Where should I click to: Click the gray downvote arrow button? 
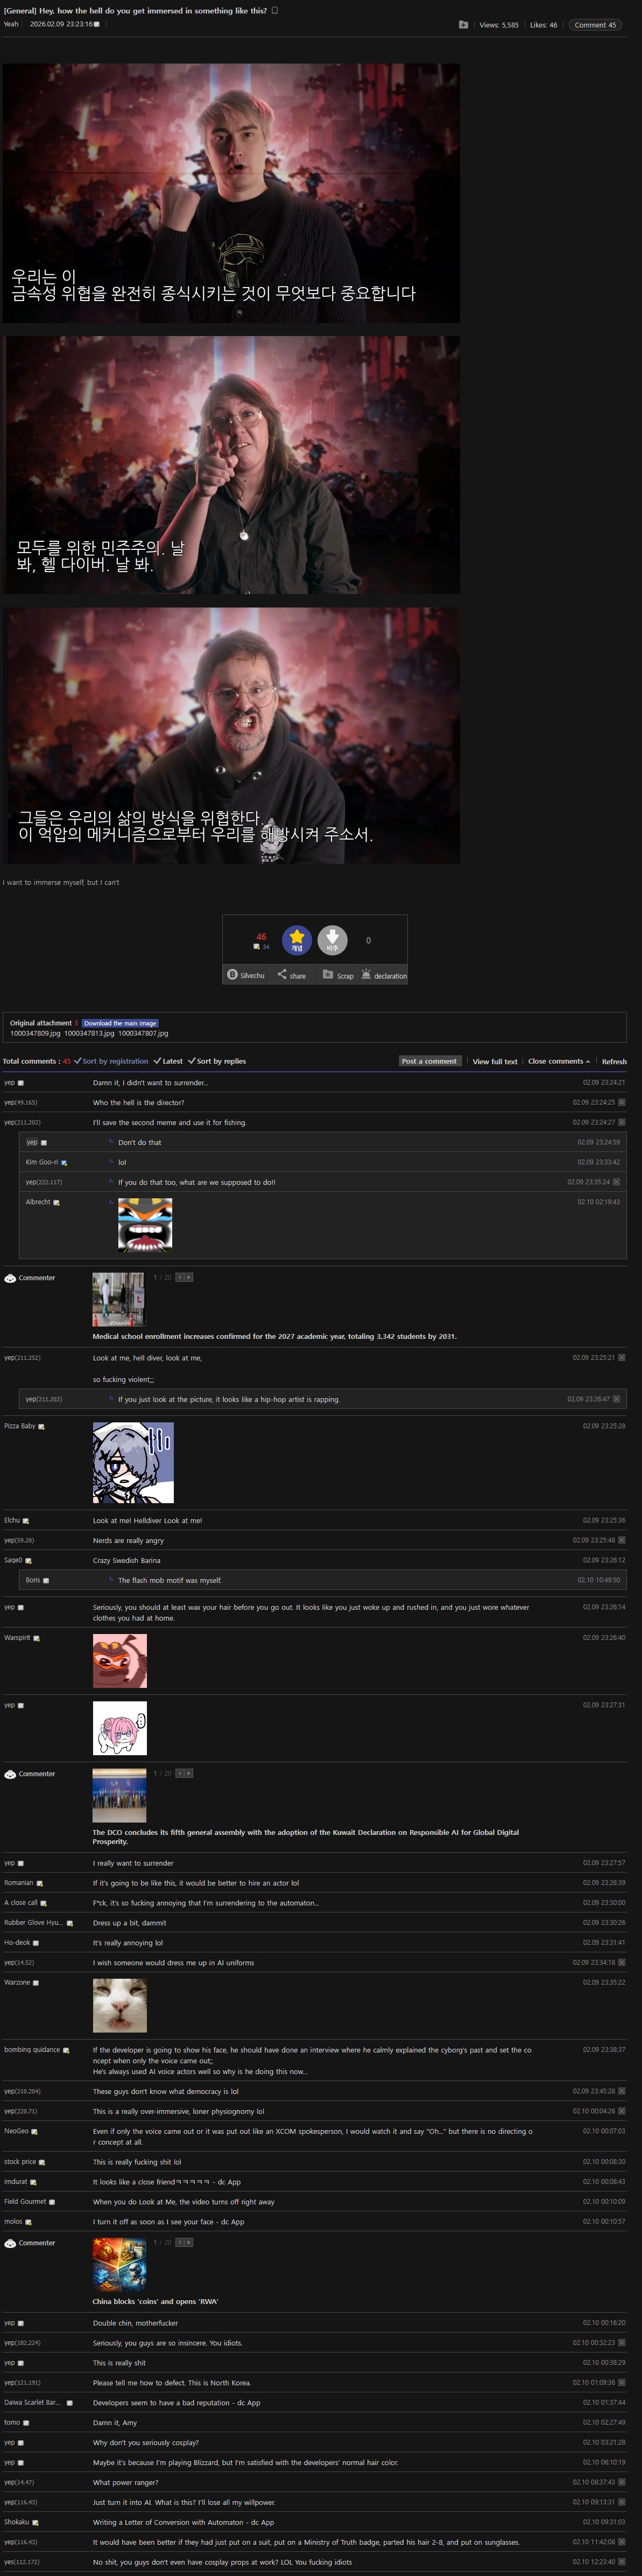coord(333,939)
